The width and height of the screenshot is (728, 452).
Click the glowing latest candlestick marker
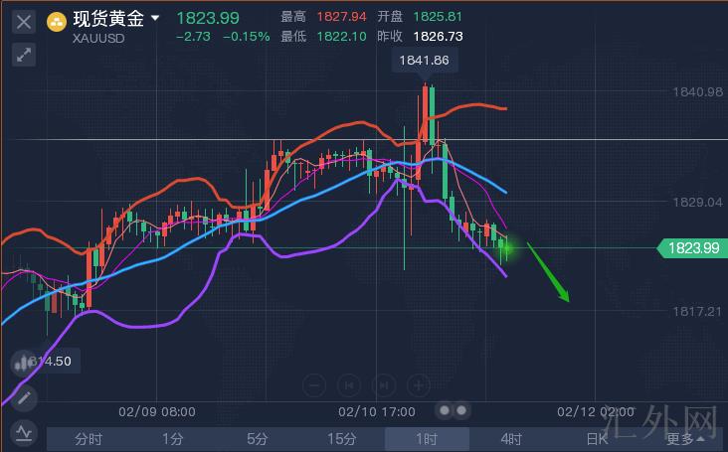(x=508, y=248)
